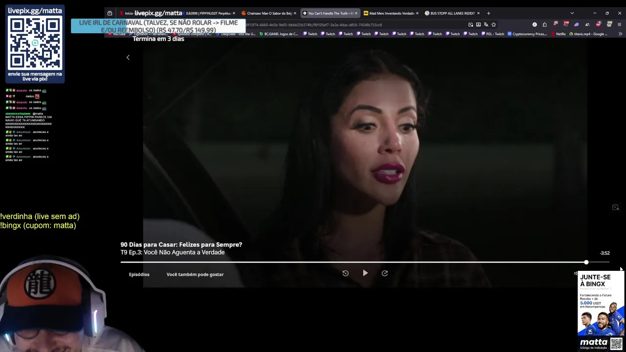Click the BingX promotional banner
The width and height of the screenshot is (626, 352).
click(601, 310)
